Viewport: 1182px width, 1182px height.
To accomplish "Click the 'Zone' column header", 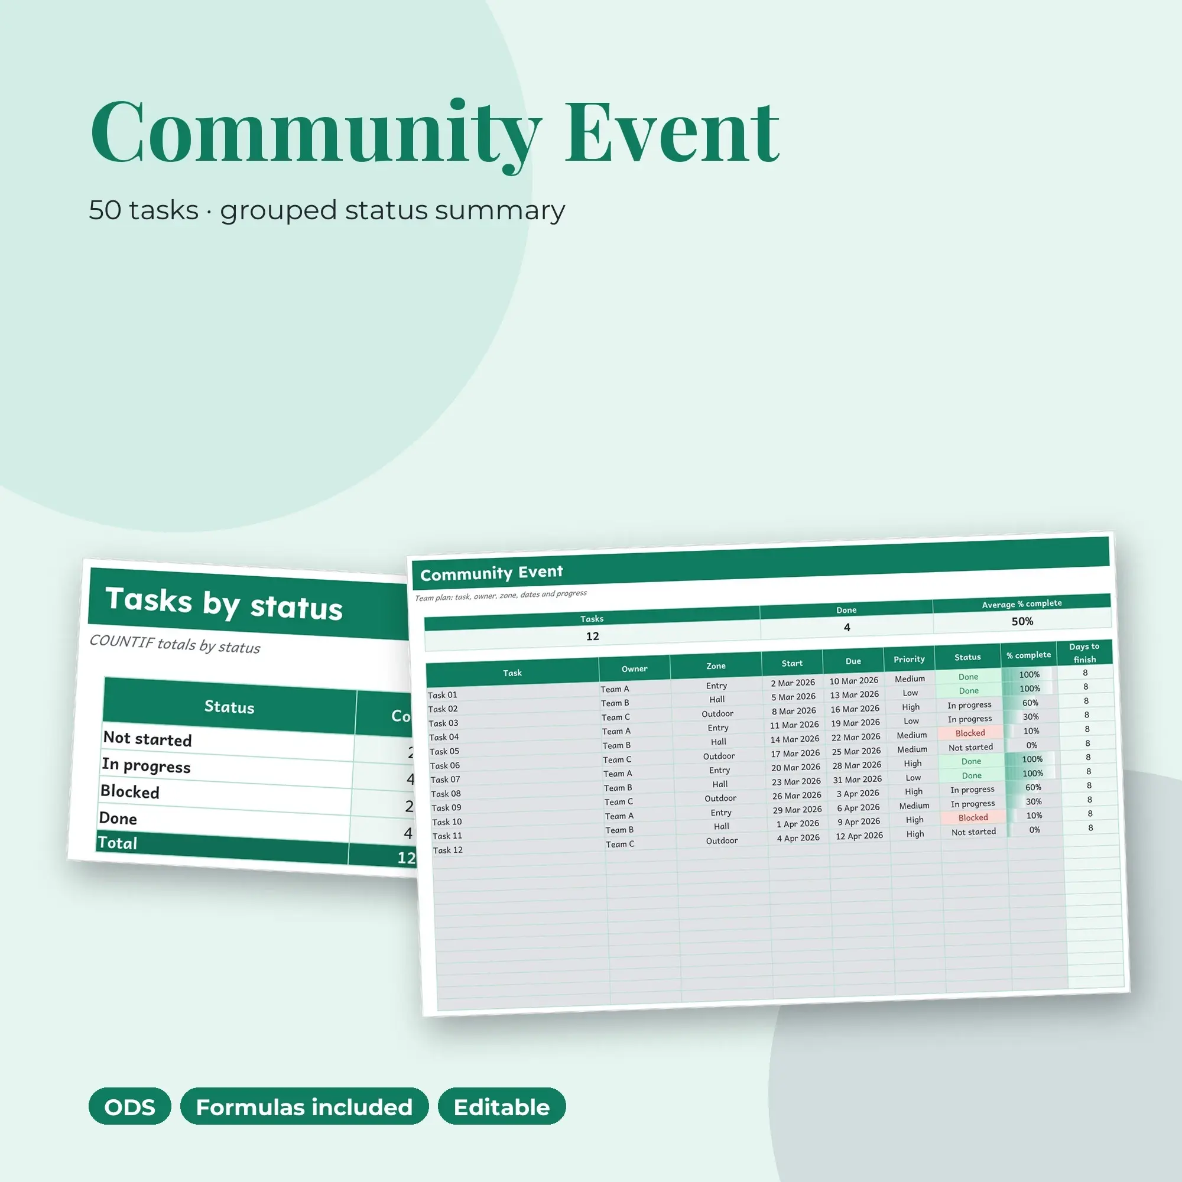I will [716, 665].
